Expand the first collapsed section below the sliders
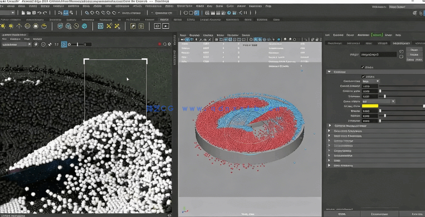425x217 pixels. tap(330, 126)
